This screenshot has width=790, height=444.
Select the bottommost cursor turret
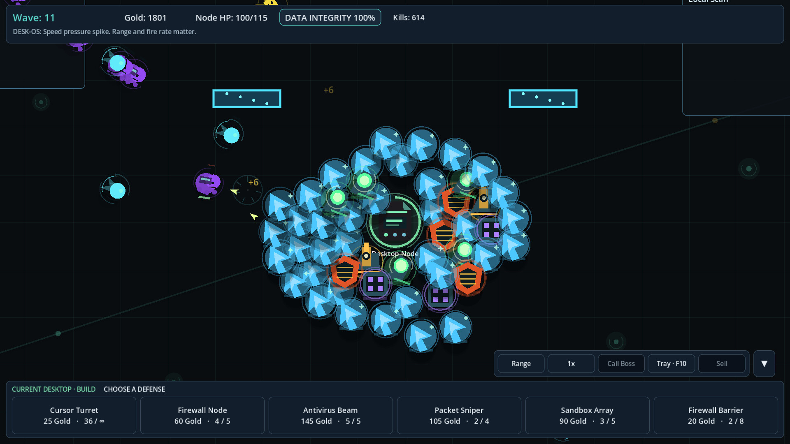[421, 335]
